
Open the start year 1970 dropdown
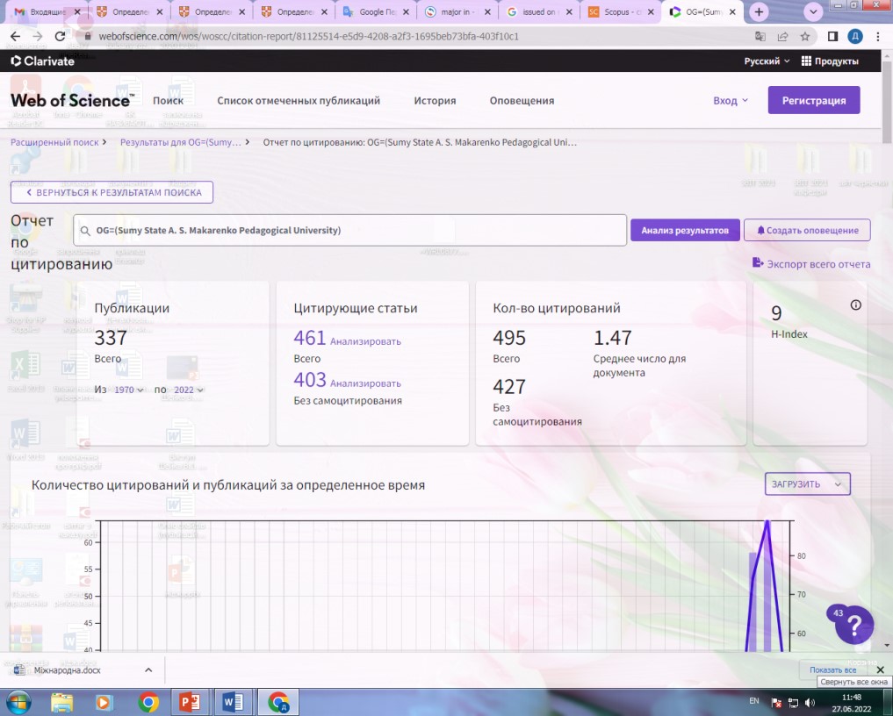click(129, 390)
